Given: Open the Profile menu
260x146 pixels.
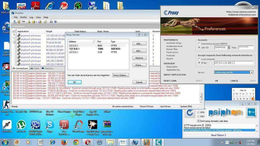Looking at the screenshot, I should [23, 17].
